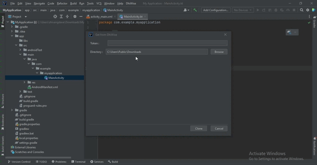Image resolution: width=317 pixels, height=165 pixels.
Task: Click the Run play icon in toolbar
Action: (257, 10)
